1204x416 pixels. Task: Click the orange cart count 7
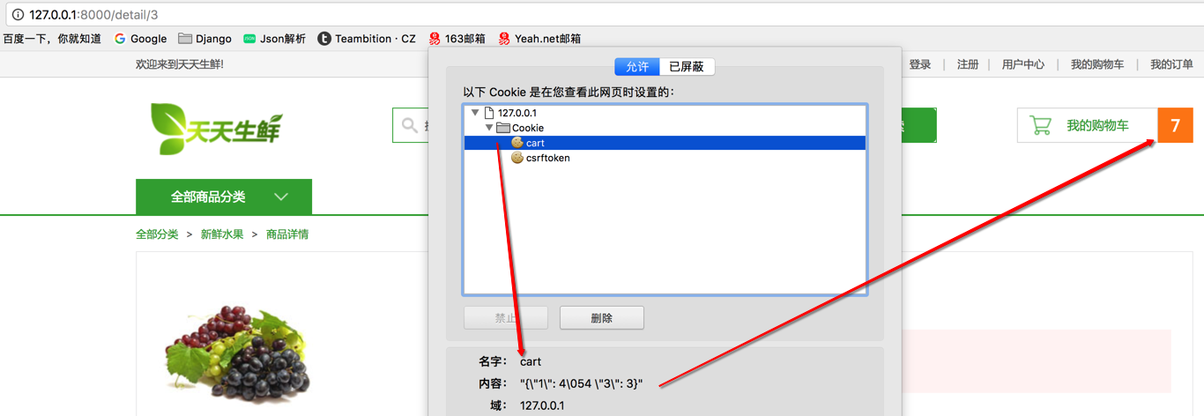coord(1175,125)
